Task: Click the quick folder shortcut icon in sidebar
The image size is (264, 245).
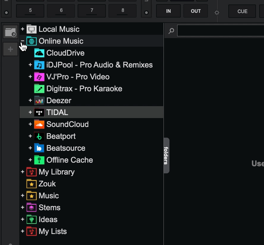Action: point(10,32)
